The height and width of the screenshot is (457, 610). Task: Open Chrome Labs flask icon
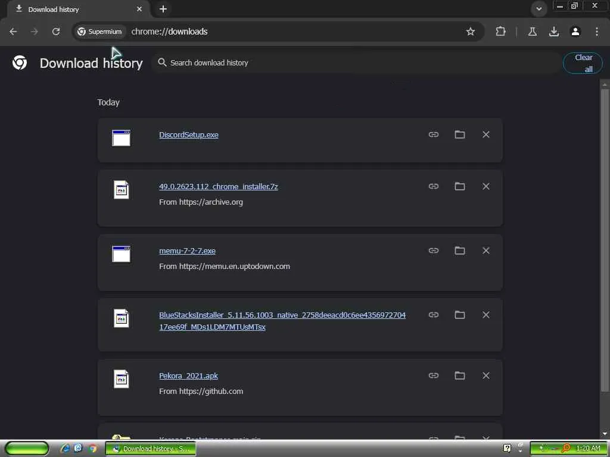coord(532,32)
